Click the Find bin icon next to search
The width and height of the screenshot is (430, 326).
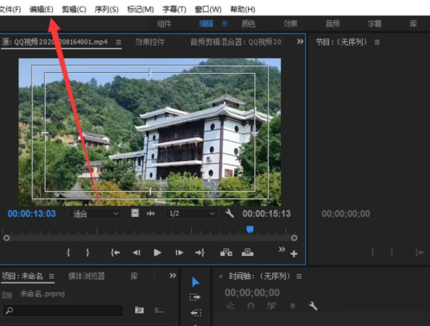tap(139, 310)
